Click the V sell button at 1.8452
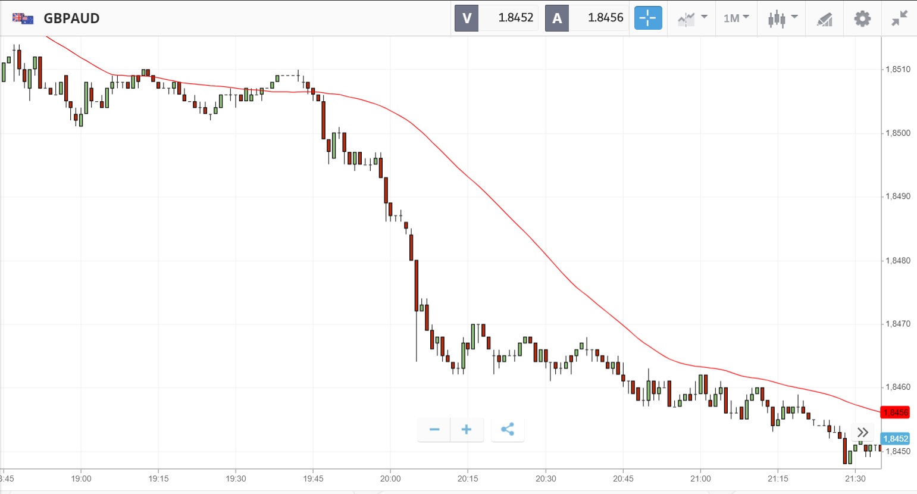 [x=496, y=18]
